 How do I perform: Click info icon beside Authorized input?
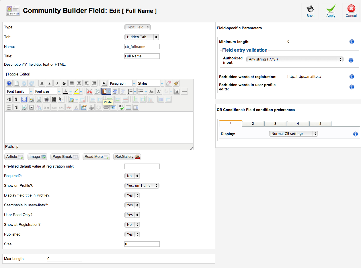tap(351, 60)
